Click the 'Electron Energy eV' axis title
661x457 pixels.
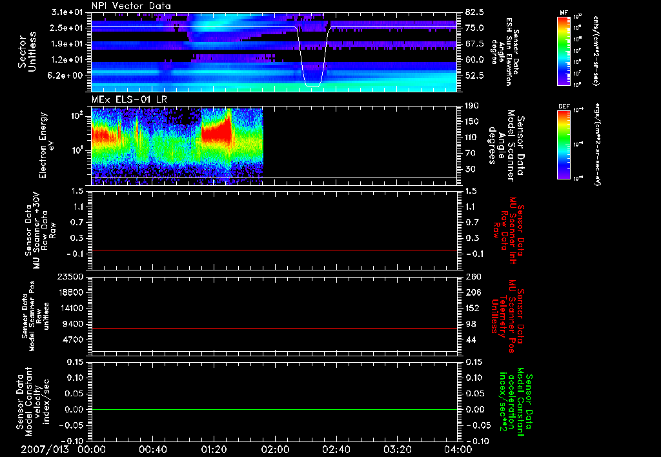coord(46,145)
